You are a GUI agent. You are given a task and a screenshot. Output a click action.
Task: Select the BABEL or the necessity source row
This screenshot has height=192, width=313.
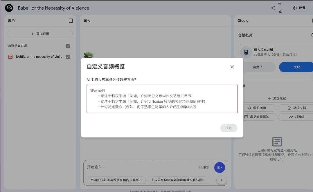39,57
